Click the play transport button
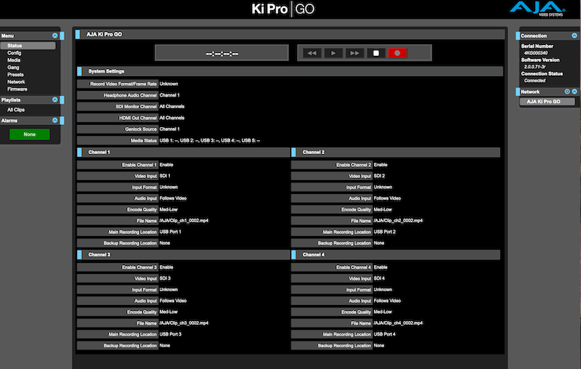The width and height of the screenshot is (581, 369). click(x=333, y=53)
